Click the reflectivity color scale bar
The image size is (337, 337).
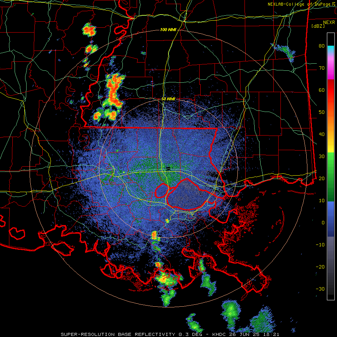tap(331, 166)
